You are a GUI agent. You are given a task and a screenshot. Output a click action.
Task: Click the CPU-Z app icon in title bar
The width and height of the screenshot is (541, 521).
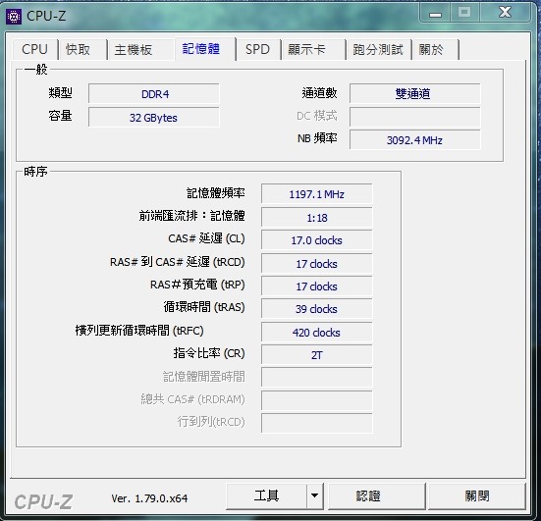point(14,17)
